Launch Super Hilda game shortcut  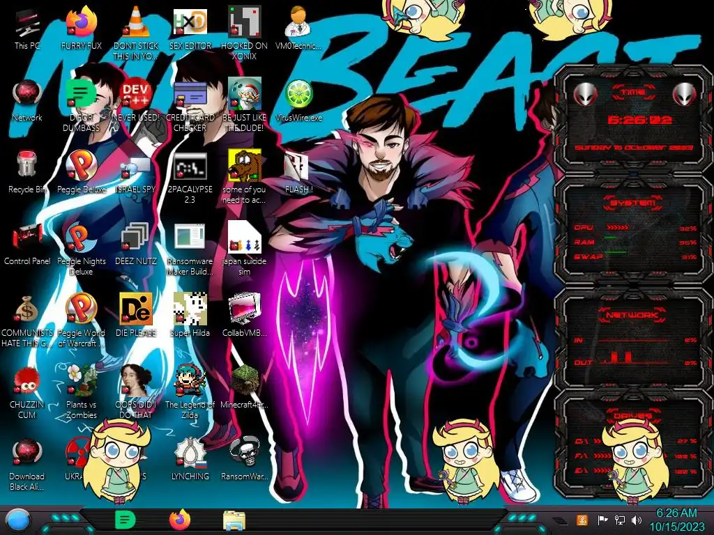(x=190, y=316)
